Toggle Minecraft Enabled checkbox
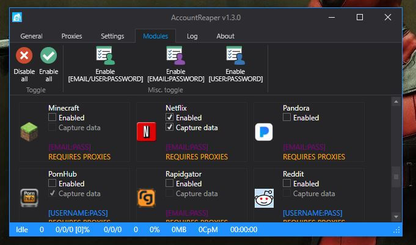 coord(53,117)
